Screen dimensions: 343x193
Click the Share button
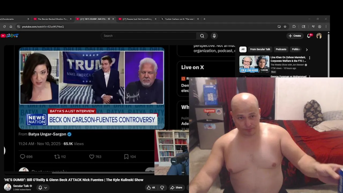click(176, 188)
